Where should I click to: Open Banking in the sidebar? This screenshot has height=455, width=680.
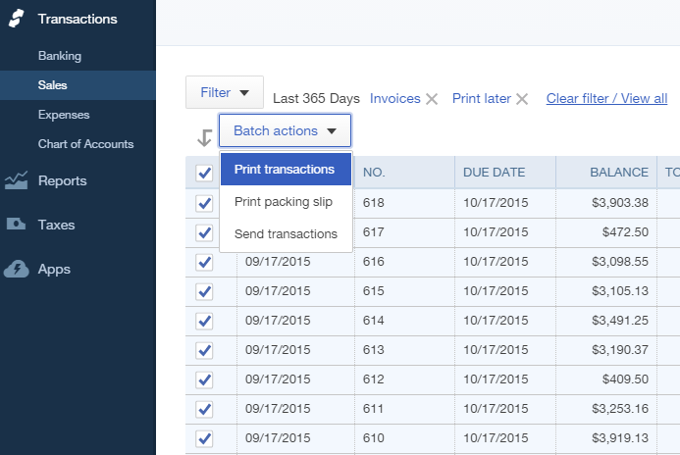click(x=60, y=56)
